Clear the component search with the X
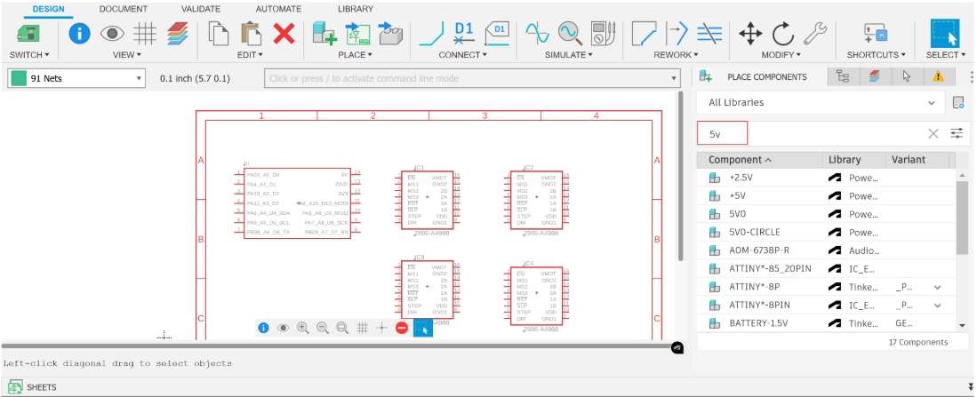Screen dimensions: 977x397 click(933, 133)
